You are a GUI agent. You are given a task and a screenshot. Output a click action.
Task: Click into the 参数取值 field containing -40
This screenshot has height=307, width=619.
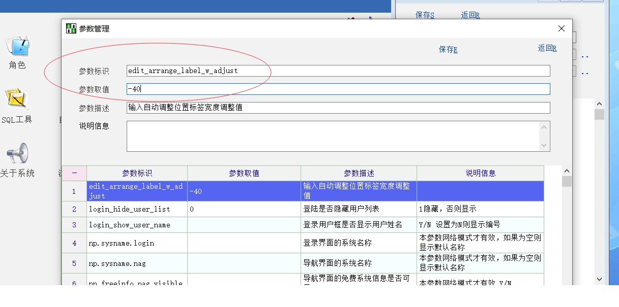click(338, 89)
